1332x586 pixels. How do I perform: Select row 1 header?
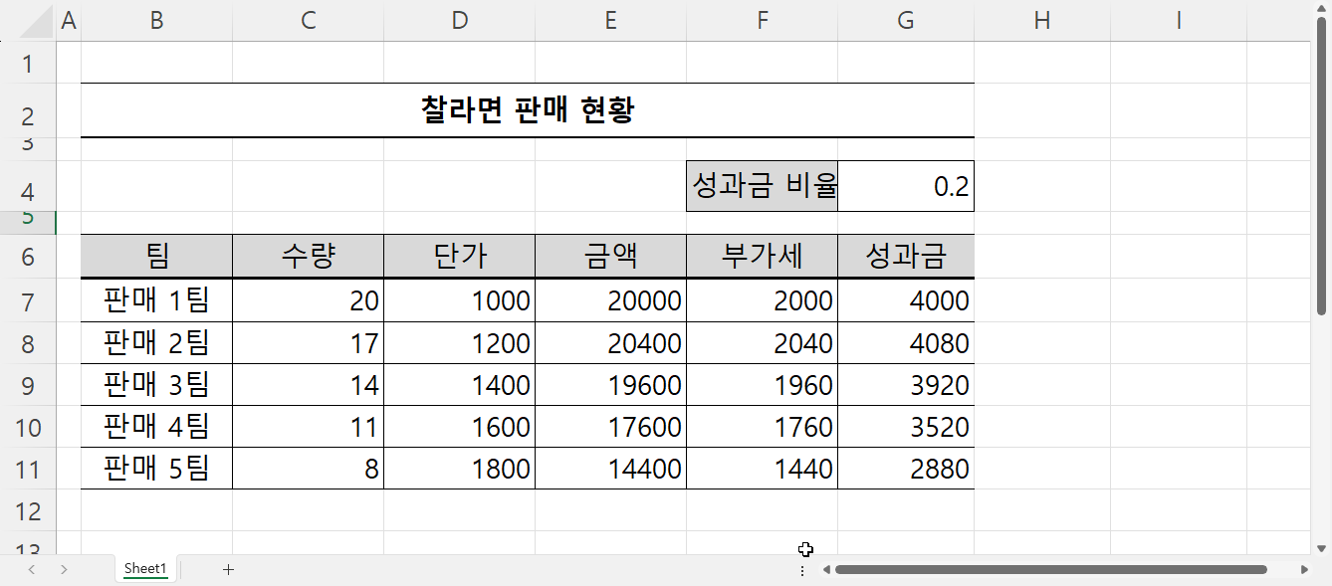(28, 63)
